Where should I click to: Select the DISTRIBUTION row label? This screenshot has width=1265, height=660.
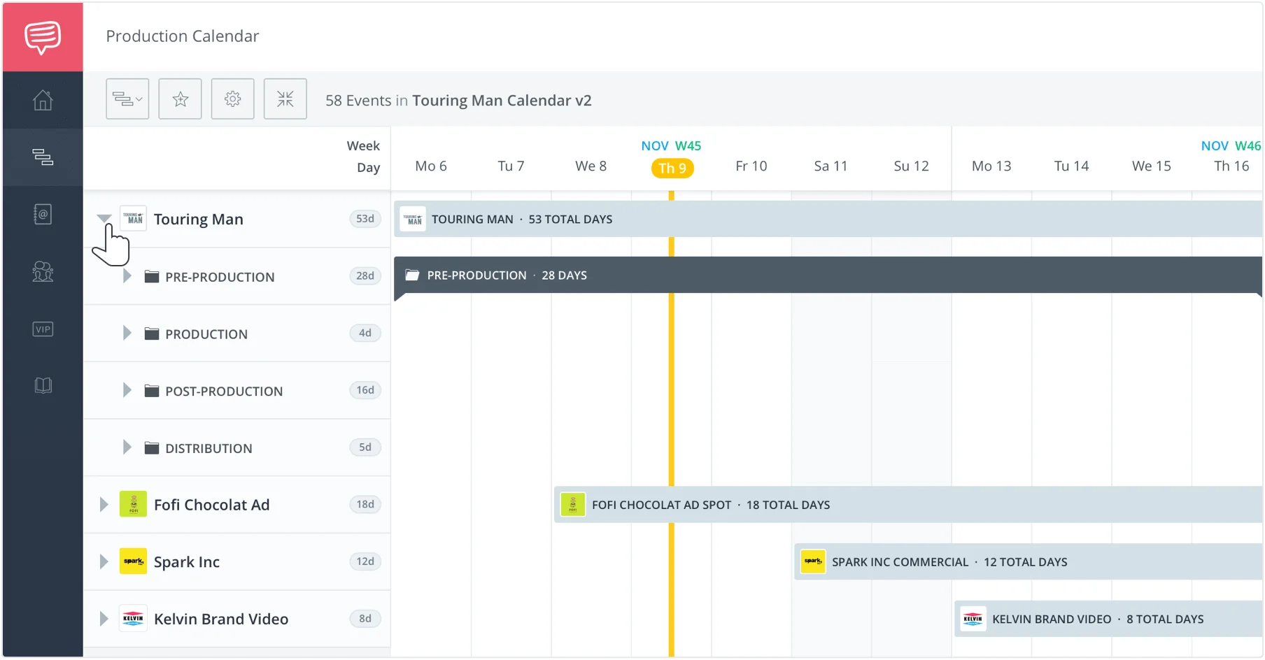tap(209, 448)
